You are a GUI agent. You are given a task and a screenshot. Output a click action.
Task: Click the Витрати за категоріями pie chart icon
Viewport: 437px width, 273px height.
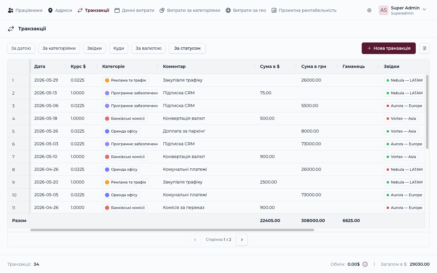pos(162,10)
